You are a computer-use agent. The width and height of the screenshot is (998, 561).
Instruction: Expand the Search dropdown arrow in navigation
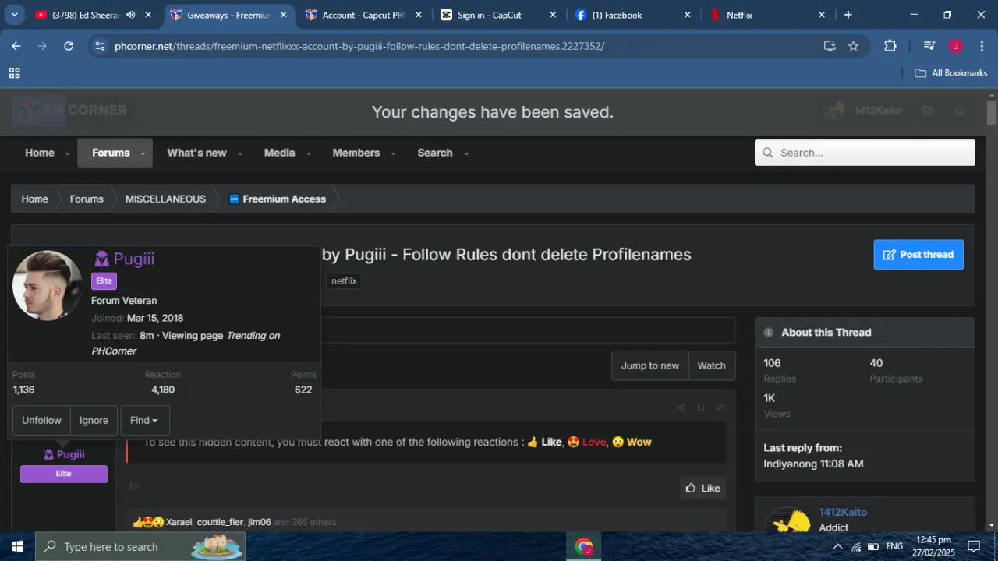click(465, 153)
